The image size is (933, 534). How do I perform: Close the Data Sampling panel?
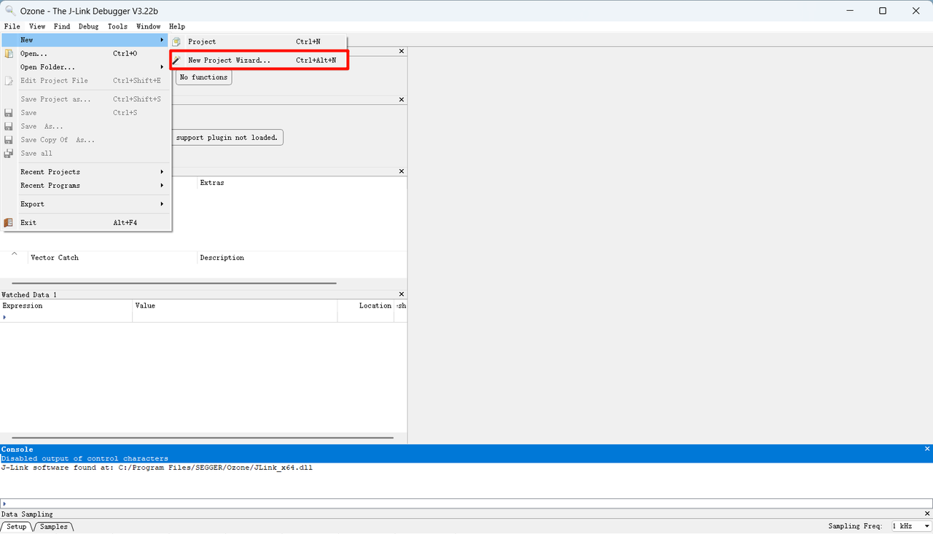927,514
